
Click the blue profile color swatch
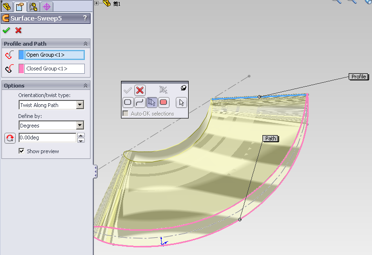(21, 55)
